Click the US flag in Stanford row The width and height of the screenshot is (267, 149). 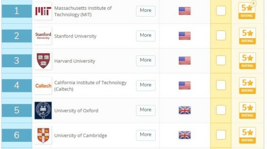click(185, 36)
